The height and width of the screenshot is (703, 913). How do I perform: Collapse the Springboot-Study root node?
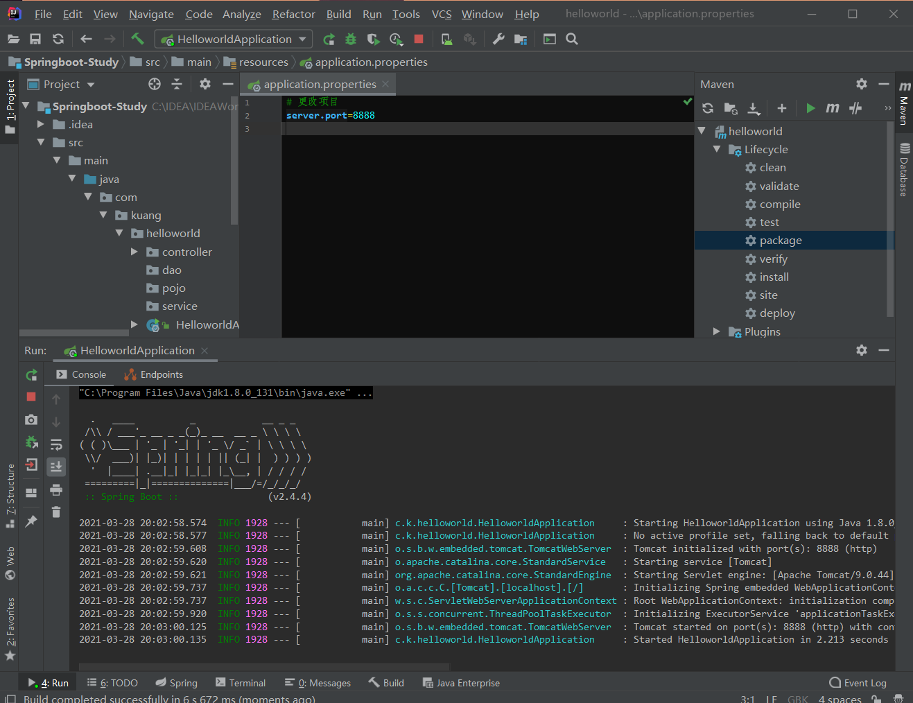26,106
